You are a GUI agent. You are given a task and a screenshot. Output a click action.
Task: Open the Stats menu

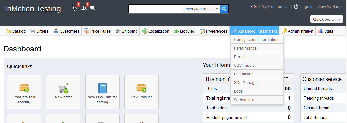coord(326,31)
